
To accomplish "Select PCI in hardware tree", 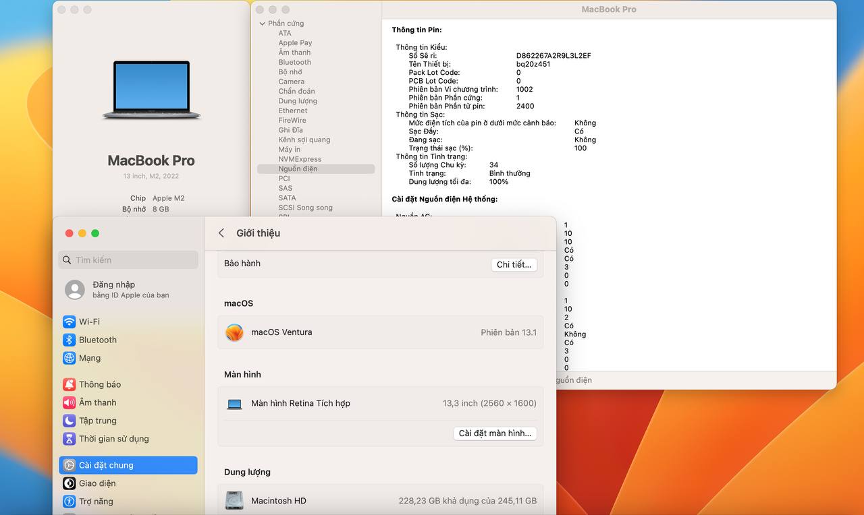I will click(x=284, y=179).
